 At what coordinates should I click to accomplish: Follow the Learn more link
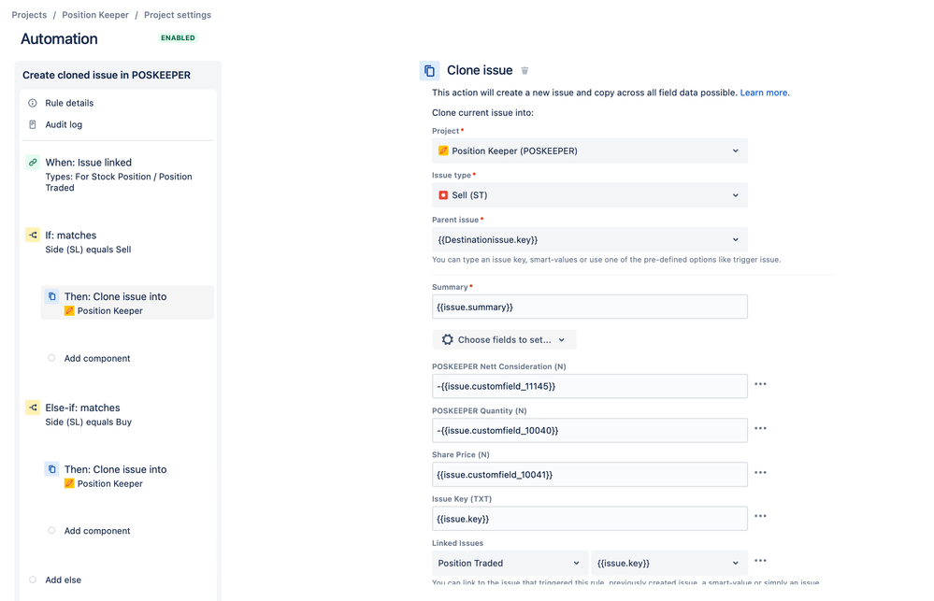click(x=764, y=93)
